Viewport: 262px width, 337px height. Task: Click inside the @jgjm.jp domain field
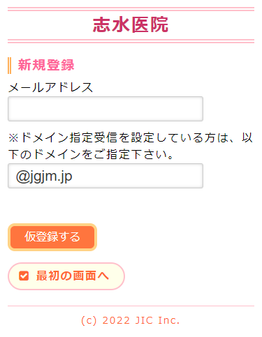(x=105, y=176)
